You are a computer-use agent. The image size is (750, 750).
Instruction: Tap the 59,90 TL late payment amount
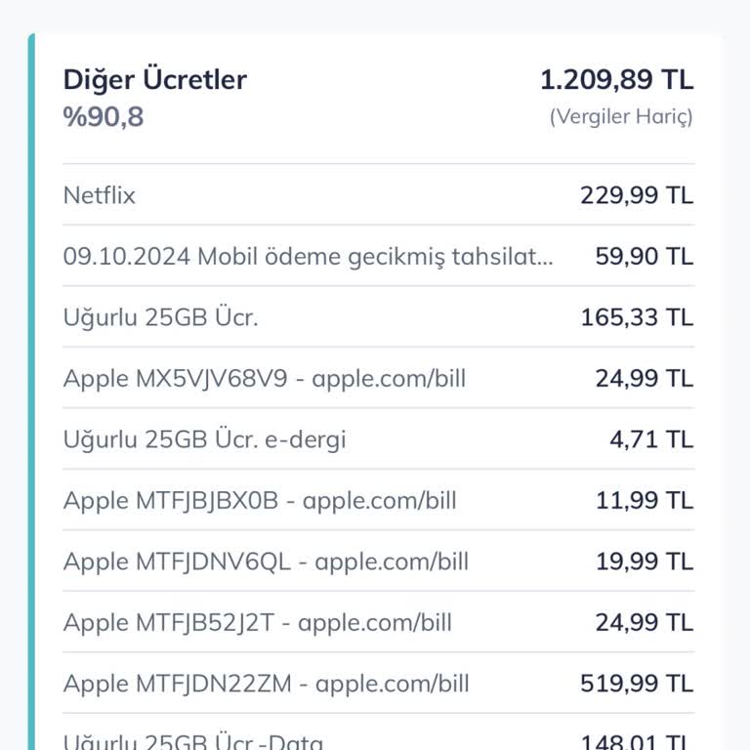coord(644,257)
